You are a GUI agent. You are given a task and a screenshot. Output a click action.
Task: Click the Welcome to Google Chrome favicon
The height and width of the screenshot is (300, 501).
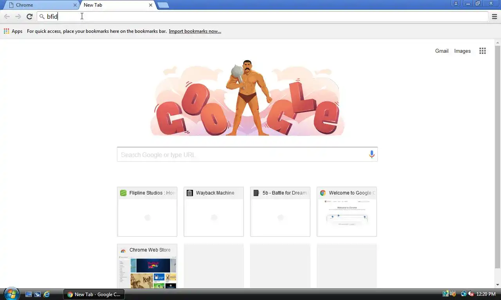323,193
